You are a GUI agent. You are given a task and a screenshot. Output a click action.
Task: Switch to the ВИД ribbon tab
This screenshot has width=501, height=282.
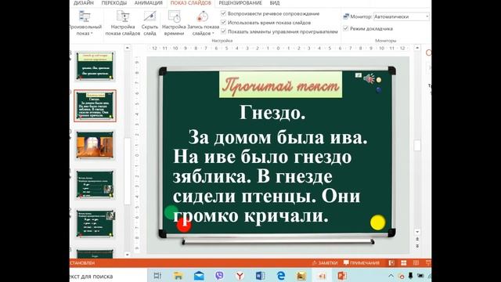pyautogui.click(x=275, y=3)
